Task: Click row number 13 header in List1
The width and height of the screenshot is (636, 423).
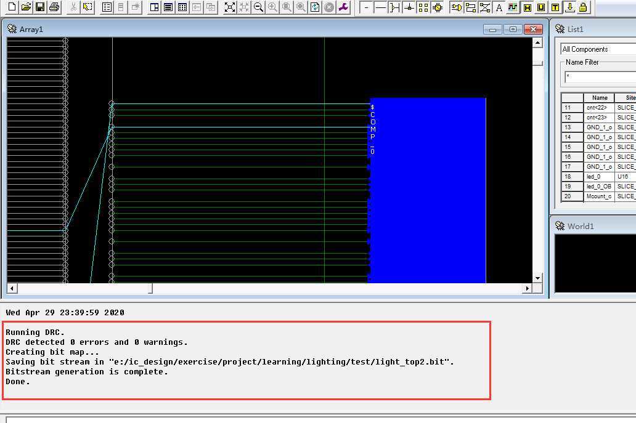Action: [573, 127]
